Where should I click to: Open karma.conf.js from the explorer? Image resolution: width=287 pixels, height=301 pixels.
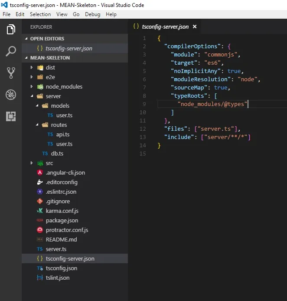tap(75, 211)
